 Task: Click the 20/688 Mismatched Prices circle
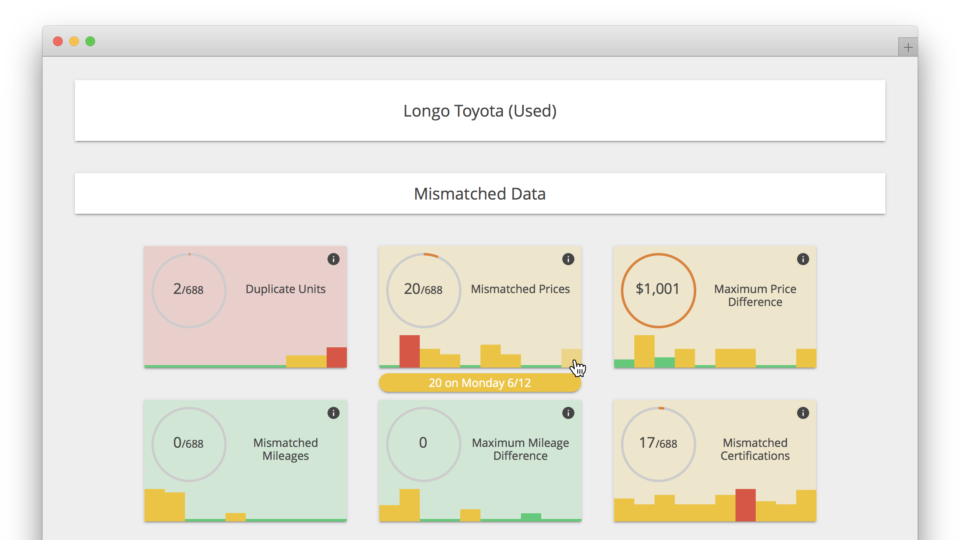pos(424,290)
